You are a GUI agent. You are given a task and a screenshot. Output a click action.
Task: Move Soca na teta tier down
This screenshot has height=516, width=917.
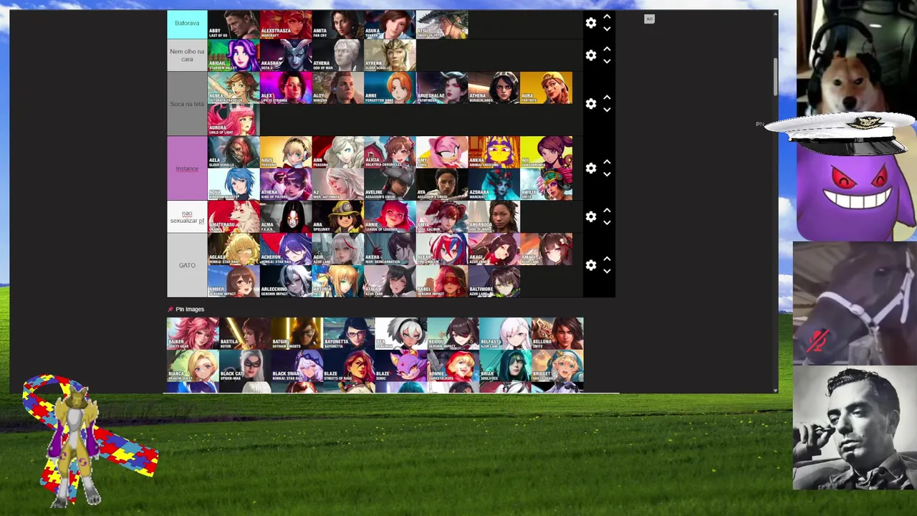pyautogui.click(x=607, y=110)
